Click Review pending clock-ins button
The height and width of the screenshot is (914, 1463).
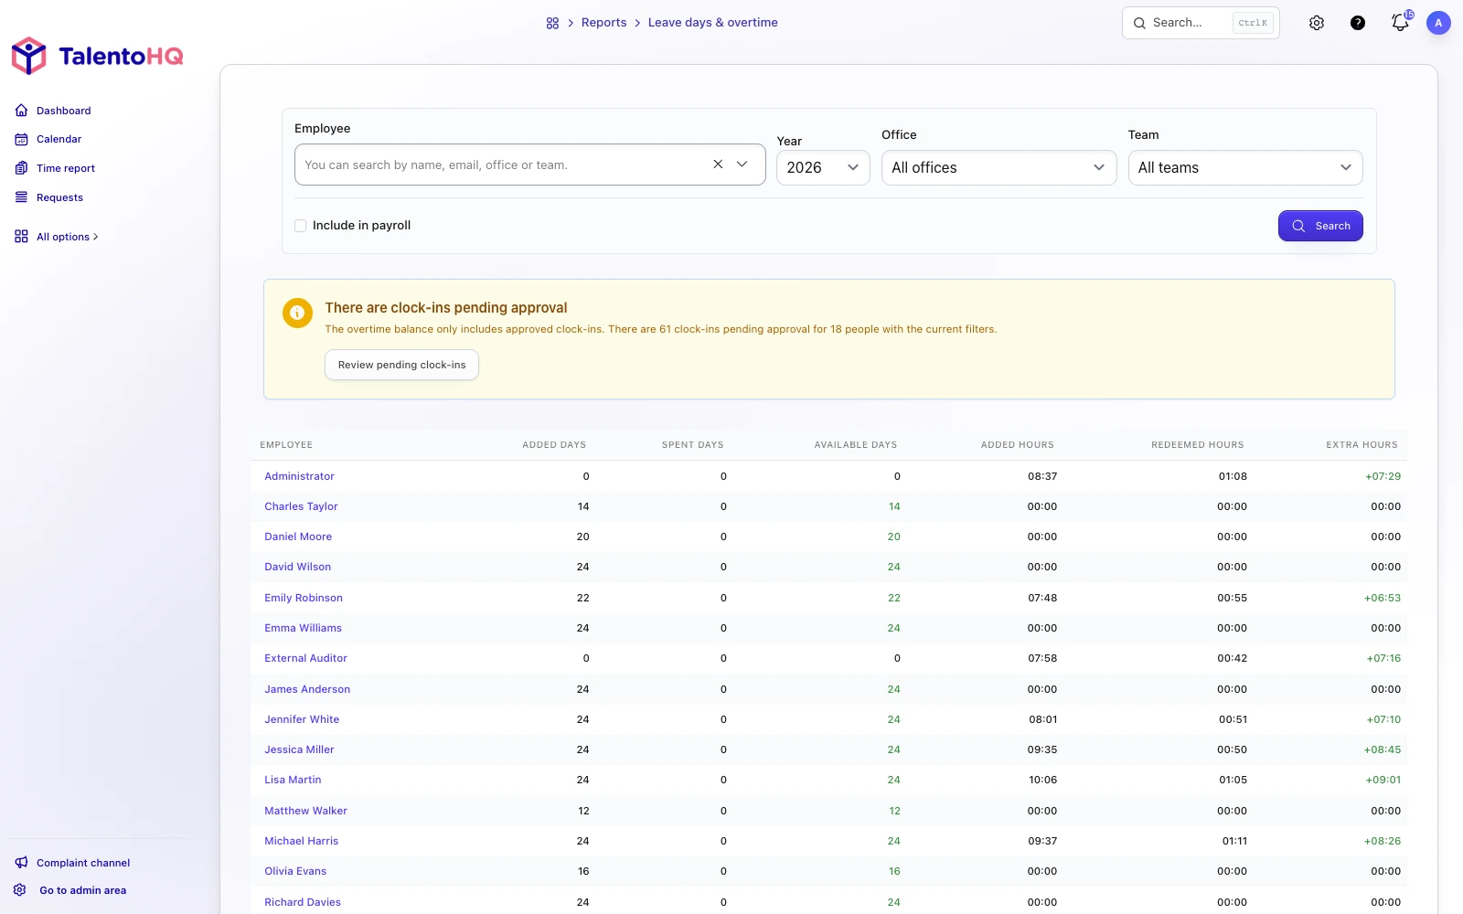pyautogui.click(x=401, y=365)
